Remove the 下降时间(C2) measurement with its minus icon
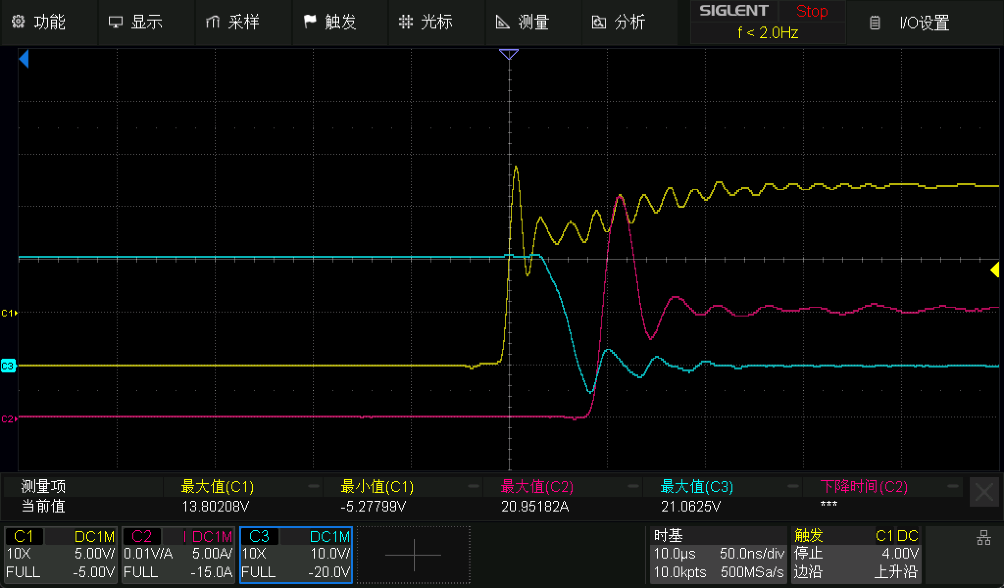This screenshot has height=588, width=1004. (953, 487)
